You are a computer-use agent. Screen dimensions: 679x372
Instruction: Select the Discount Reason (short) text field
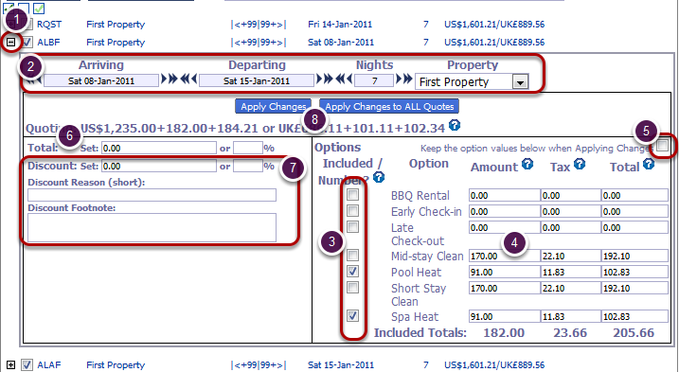152,195
